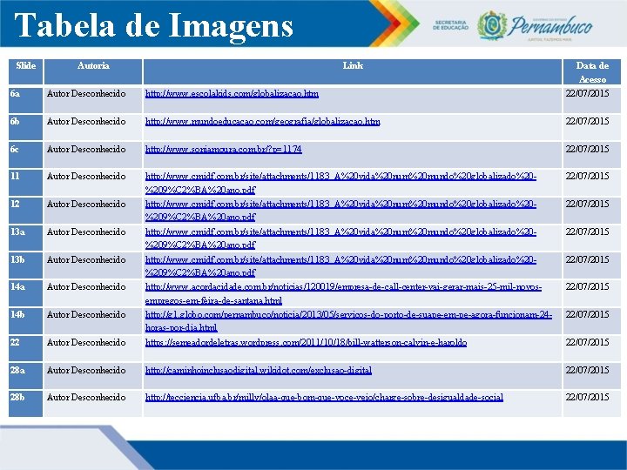Select slide cell 11
The height and width of the screenshot is (470, 627).
25,183
